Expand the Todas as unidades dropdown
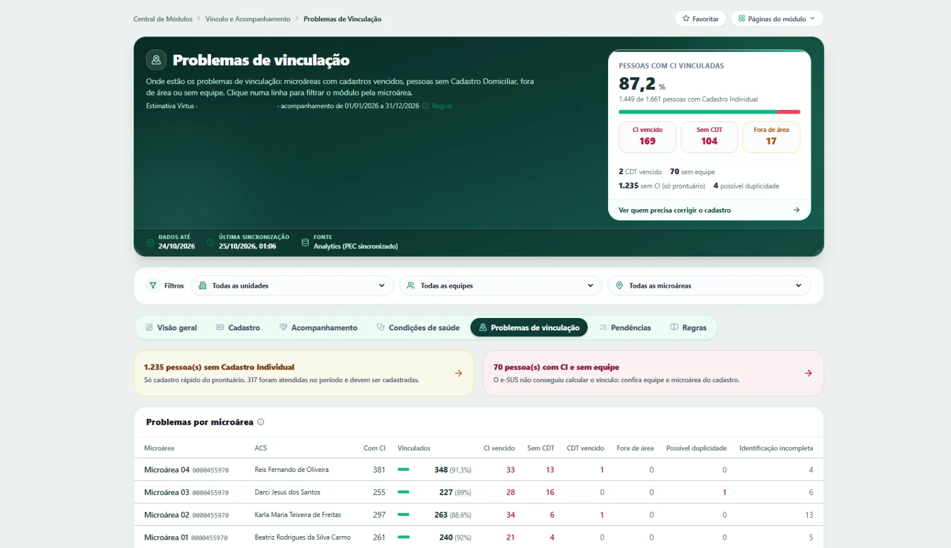951x548 pixels. point(292,285)
